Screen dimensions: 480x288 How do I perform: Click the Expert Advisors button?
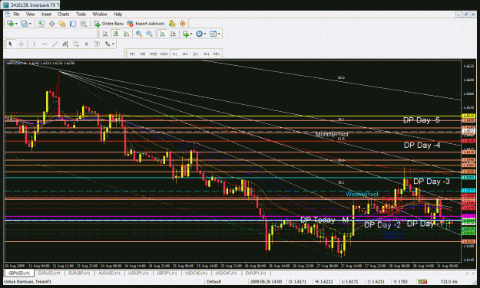click(x=146, y=24)
